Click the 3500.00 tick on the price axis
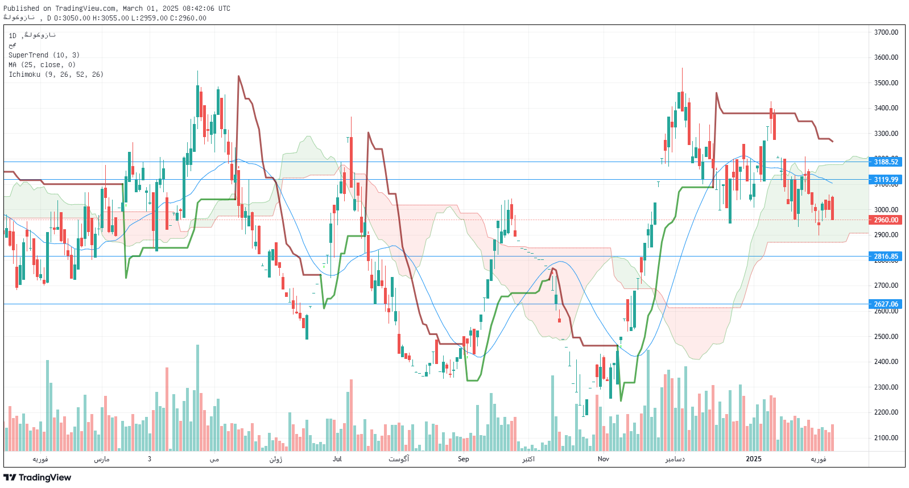Image resolution: width=909 pixels, height=488 pixels. (x=886, y=83)
